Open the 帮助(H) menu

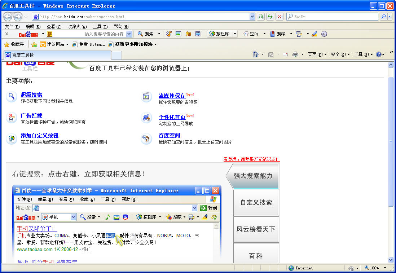point(121,27)
